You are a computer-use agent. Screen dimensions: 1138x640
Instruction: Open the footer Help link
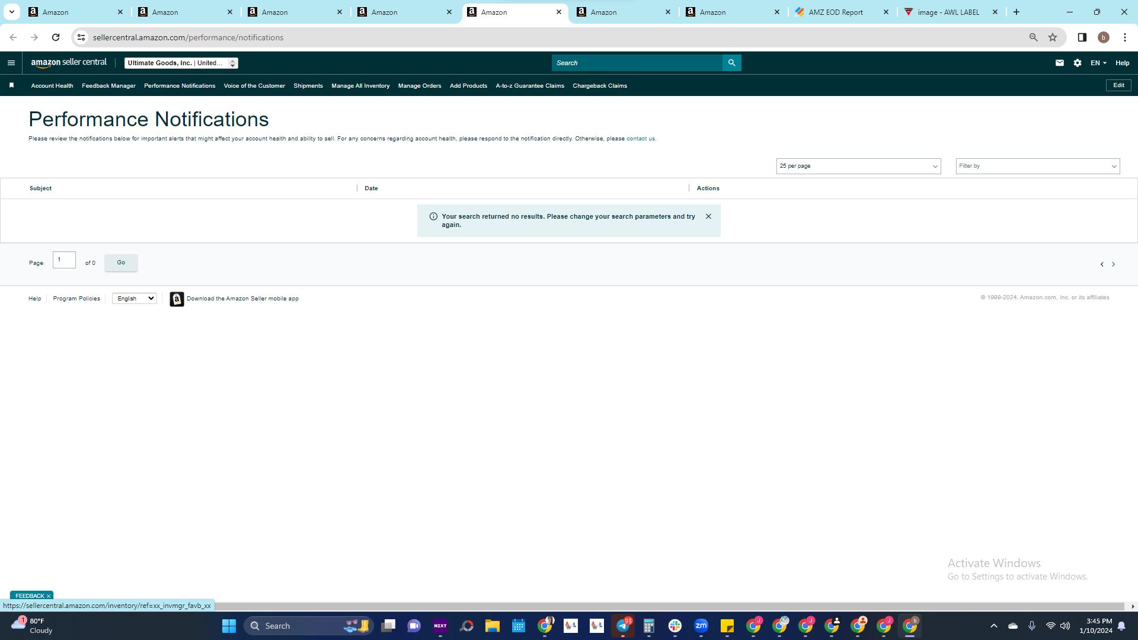(35, 299)
